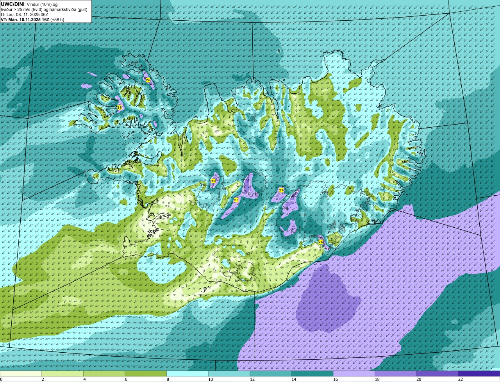This screenshot has width=500, height=382.
Task: Click the UWC/DINI model title
Action: tap(12, 4)
